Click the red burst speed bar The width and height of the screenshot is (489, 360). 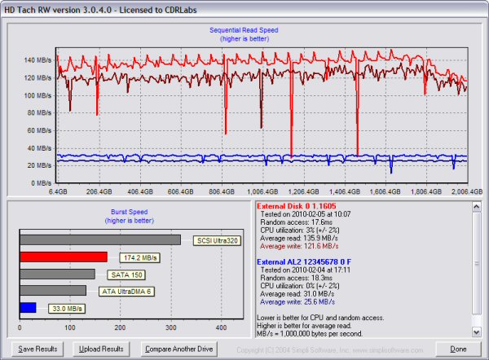[x=64, y=257]
